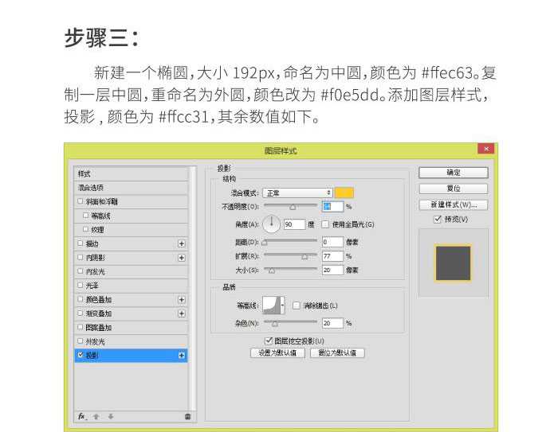Click the angle dial control
550x432 pixels.
coord(272,224)
